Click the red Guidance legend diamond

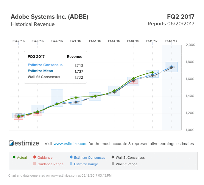click(35, 157)
